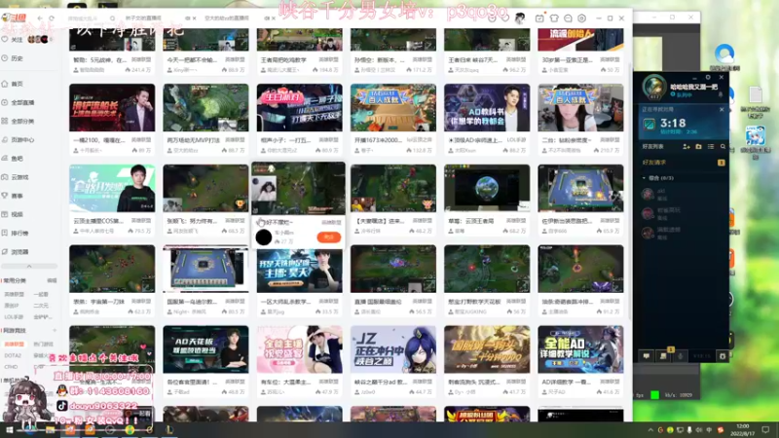Open 好友请求 friend requests row
Image resolution: width=779 pixels, height=438 pixels.
click(x=684, y=163)
